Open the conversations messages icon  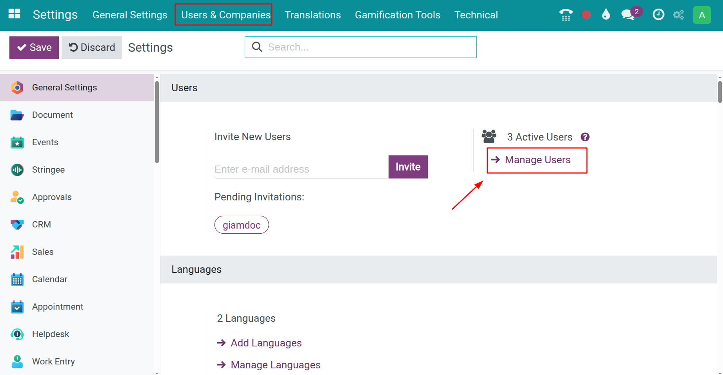[x=628, y=15]
